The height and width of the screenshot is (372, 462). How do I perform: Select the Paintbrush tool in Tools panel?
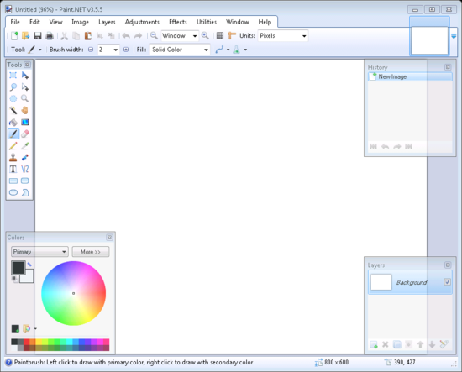(13, 134)
